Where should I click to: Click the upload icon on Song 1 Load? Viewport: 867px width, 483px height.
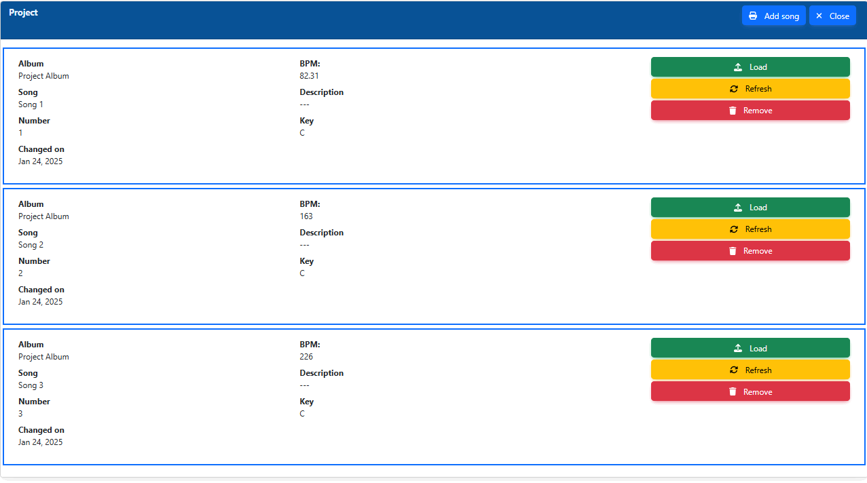point(738,67)
